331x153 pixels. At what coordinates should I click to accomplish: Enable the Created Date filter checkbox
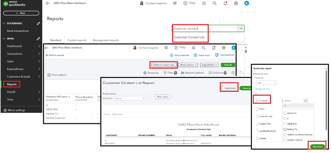pos(256,124)
